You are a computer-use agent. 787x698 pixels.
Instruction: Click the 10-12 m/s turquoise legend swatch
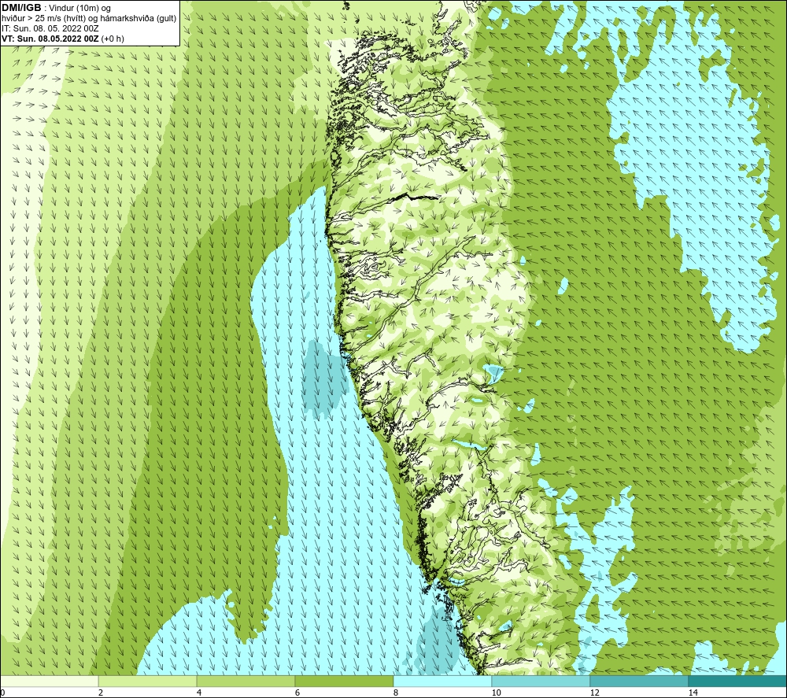point(541,681)
